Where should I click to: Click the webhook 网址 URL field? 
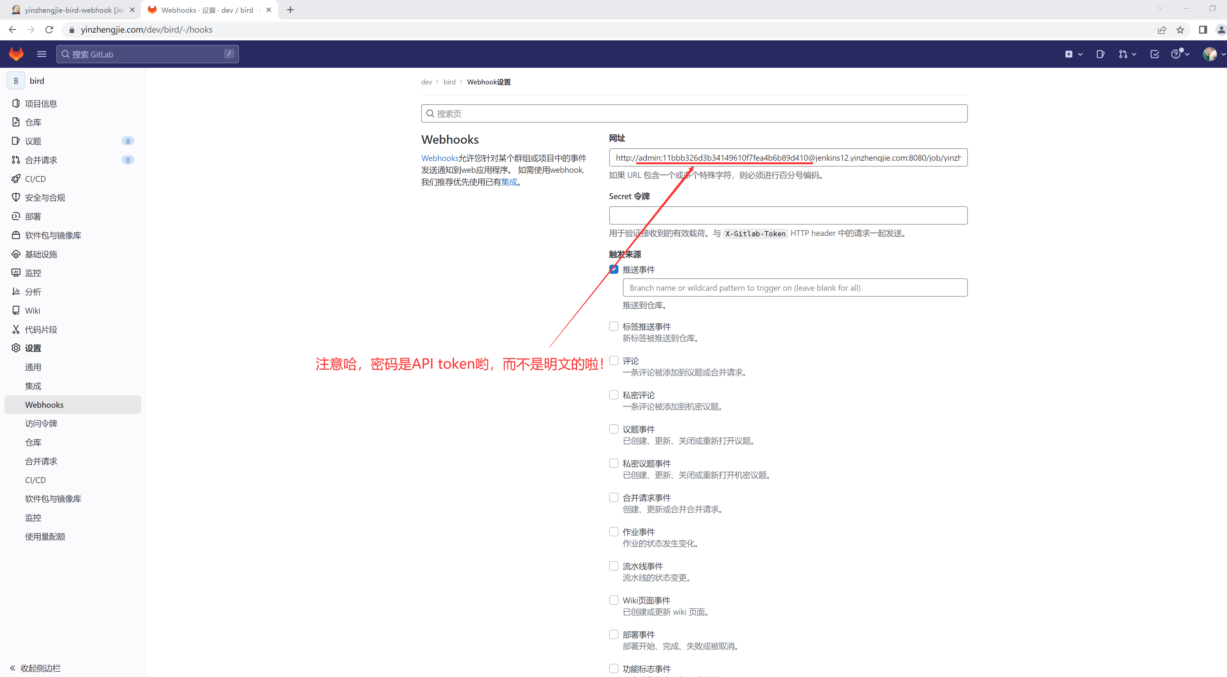pos(788,158)
